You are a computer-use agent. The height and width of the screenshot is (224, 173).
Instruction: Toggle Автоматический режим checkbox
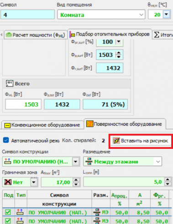tap(6, 140)
